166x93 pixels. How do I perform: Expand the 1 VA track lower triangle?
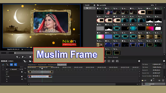click(x=7, y=81)
